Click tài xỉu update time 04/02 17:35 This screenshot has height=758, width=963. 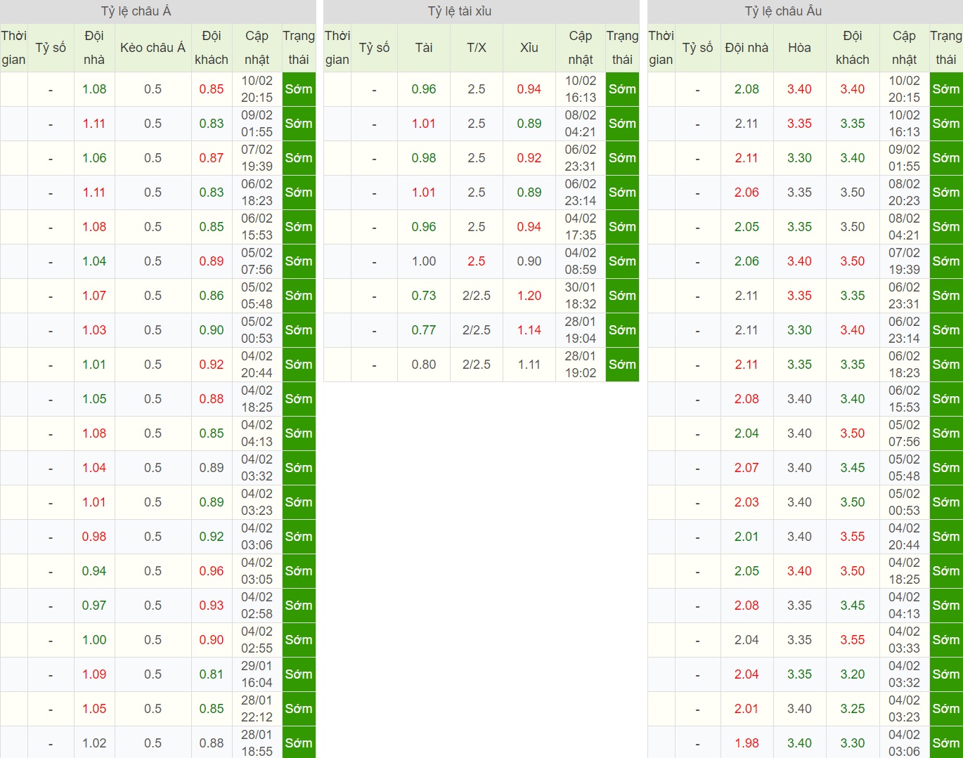581,227
